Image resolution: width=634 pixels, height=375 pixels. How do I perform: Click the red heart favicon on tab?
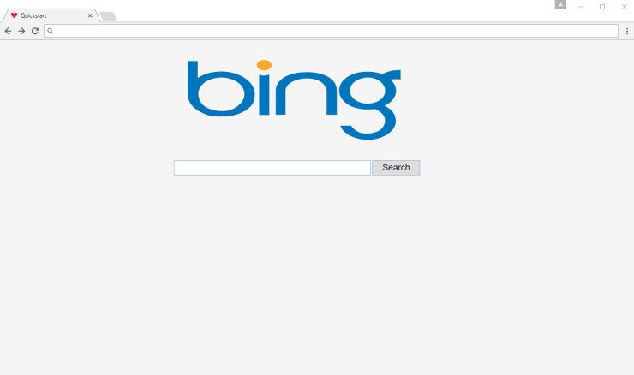click(x=15, y=15)
